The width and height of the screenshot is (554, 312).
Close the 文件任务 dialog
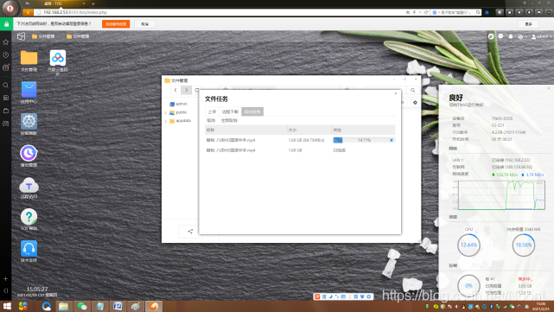tap(396, 93)
